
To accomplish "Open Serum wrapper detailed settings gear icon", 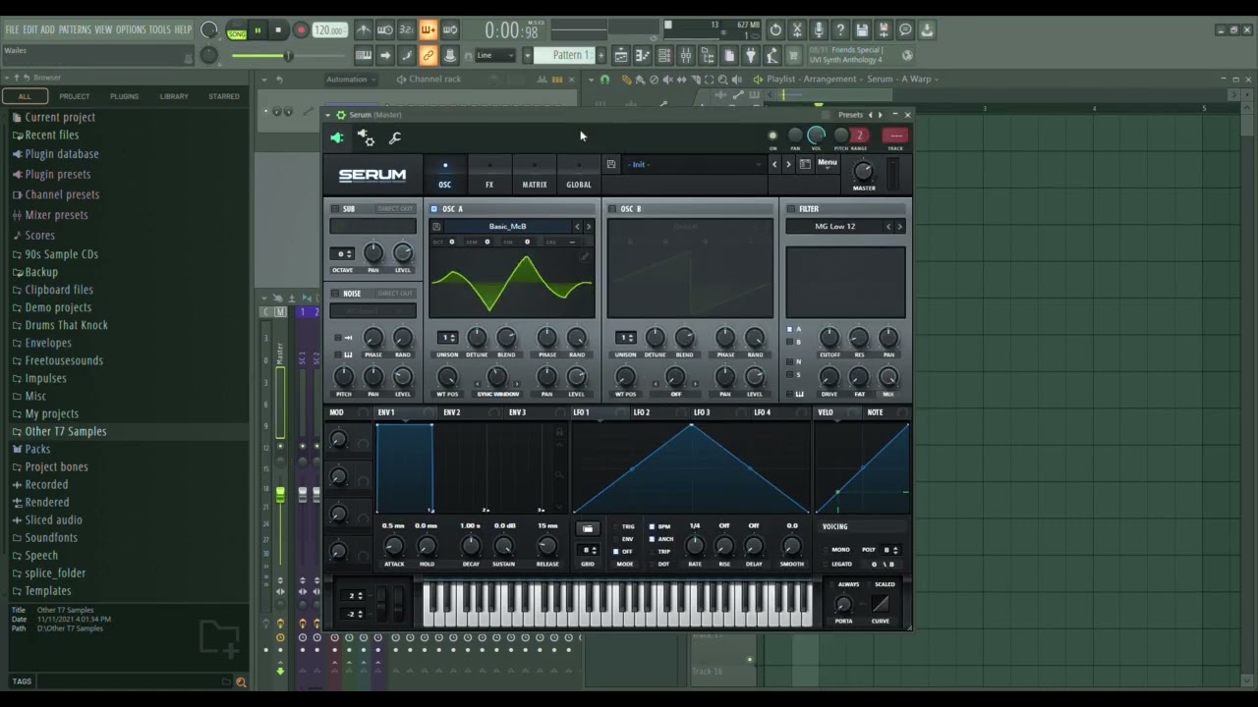I will coord(366,137).
